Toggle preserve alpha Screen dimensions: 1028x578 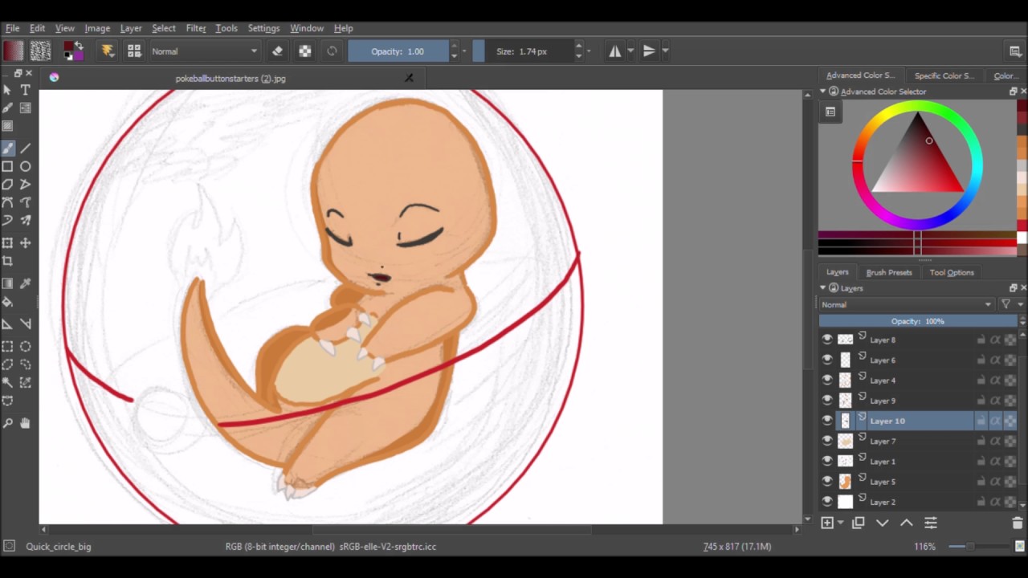305,51
